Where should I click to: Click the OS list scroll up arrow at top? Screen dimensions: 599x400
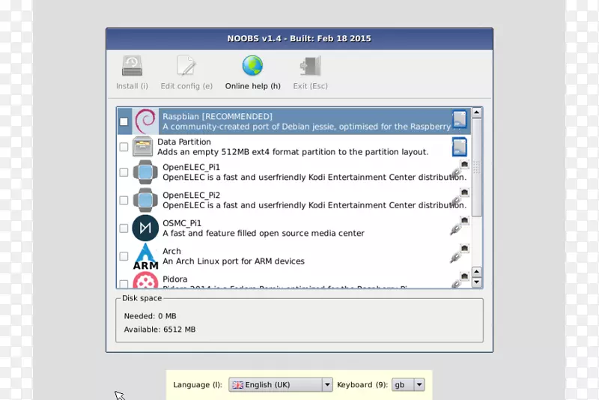click(476, 112)
